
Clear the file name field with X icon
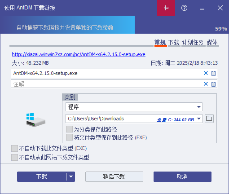pos(206,73)
